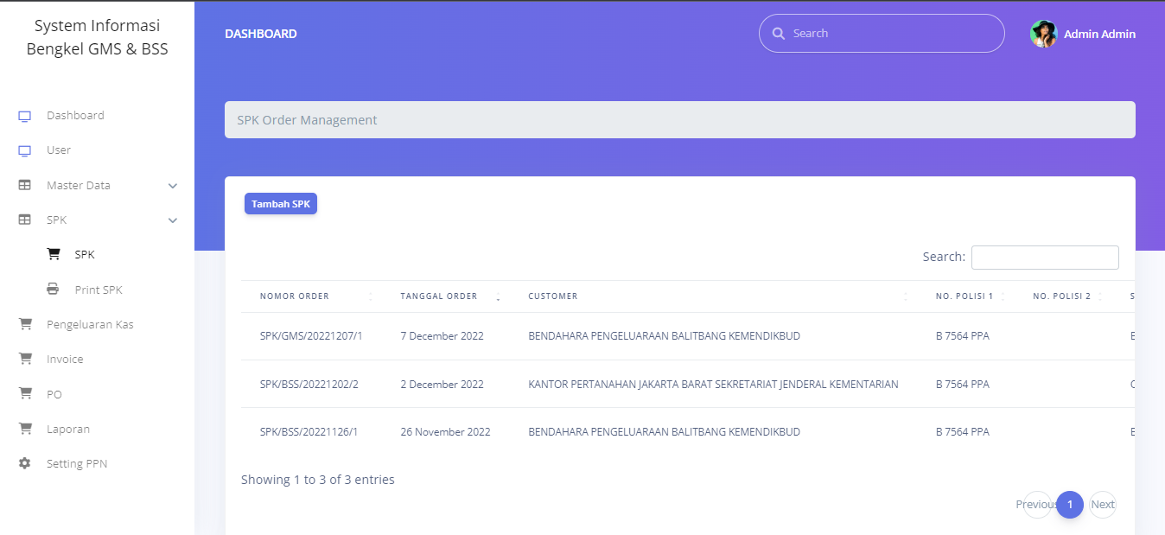Click the Master Data table icon

tap(25, 185)
